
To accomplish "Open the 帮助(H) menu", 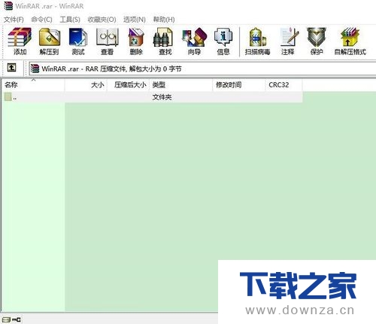I will (x=164, y=20).
